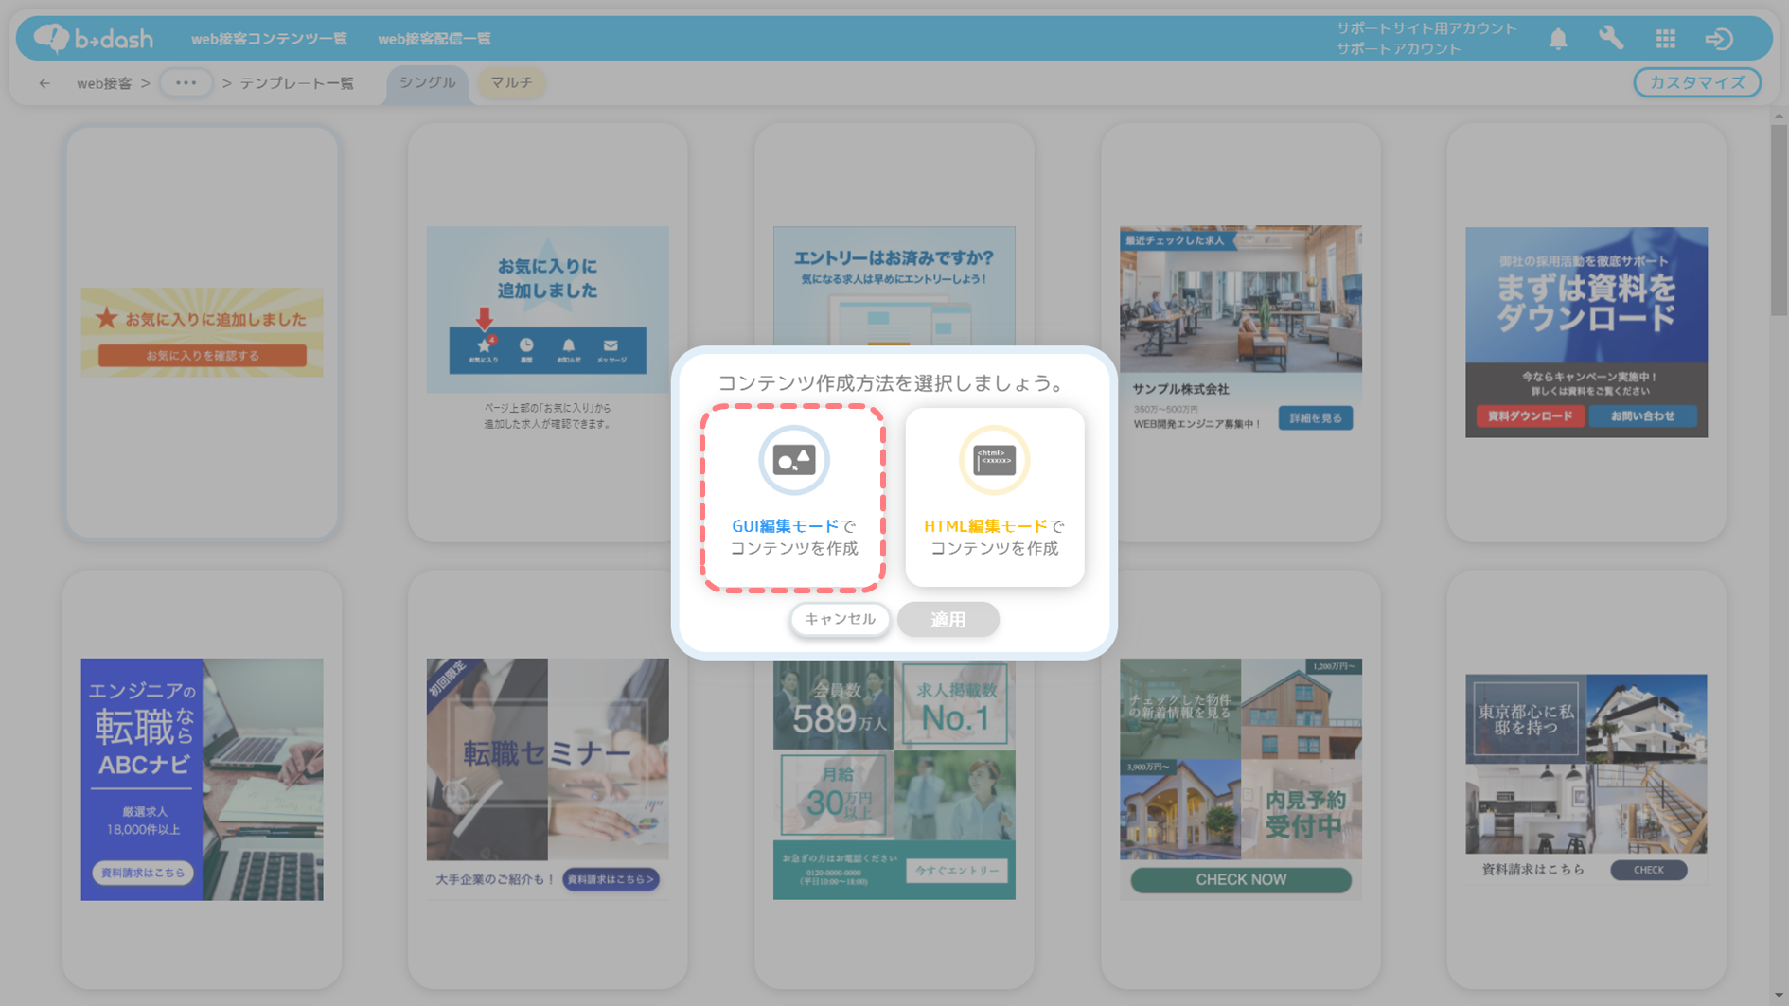Click the 適用 button
This screenshot has width=1789, height=1006.
pos(948,619)
